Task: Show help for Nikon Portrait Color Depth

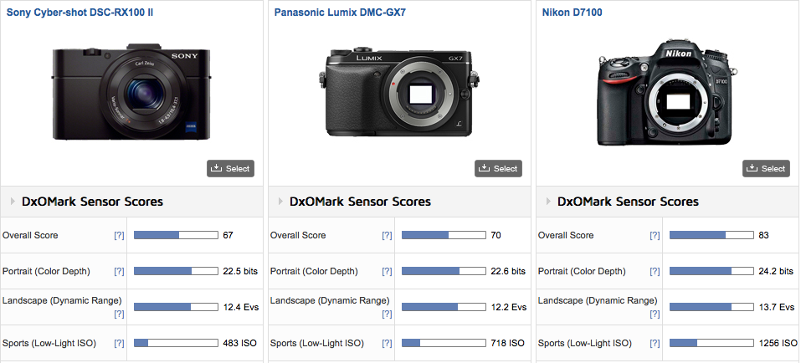Action: 655,272
